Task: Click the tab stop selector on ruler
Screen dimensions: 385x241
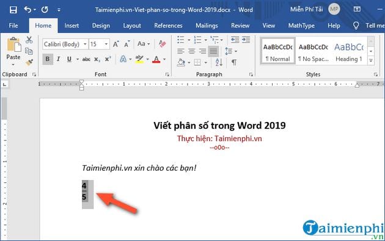Action: pyautogui.click(x=4, y=85)
